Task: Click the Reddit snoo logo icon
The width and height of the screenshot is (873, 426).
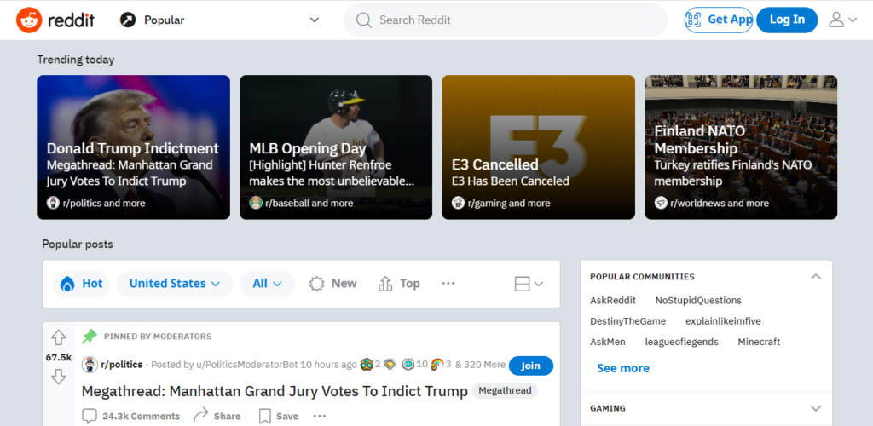Action: (x=29, y=20)
